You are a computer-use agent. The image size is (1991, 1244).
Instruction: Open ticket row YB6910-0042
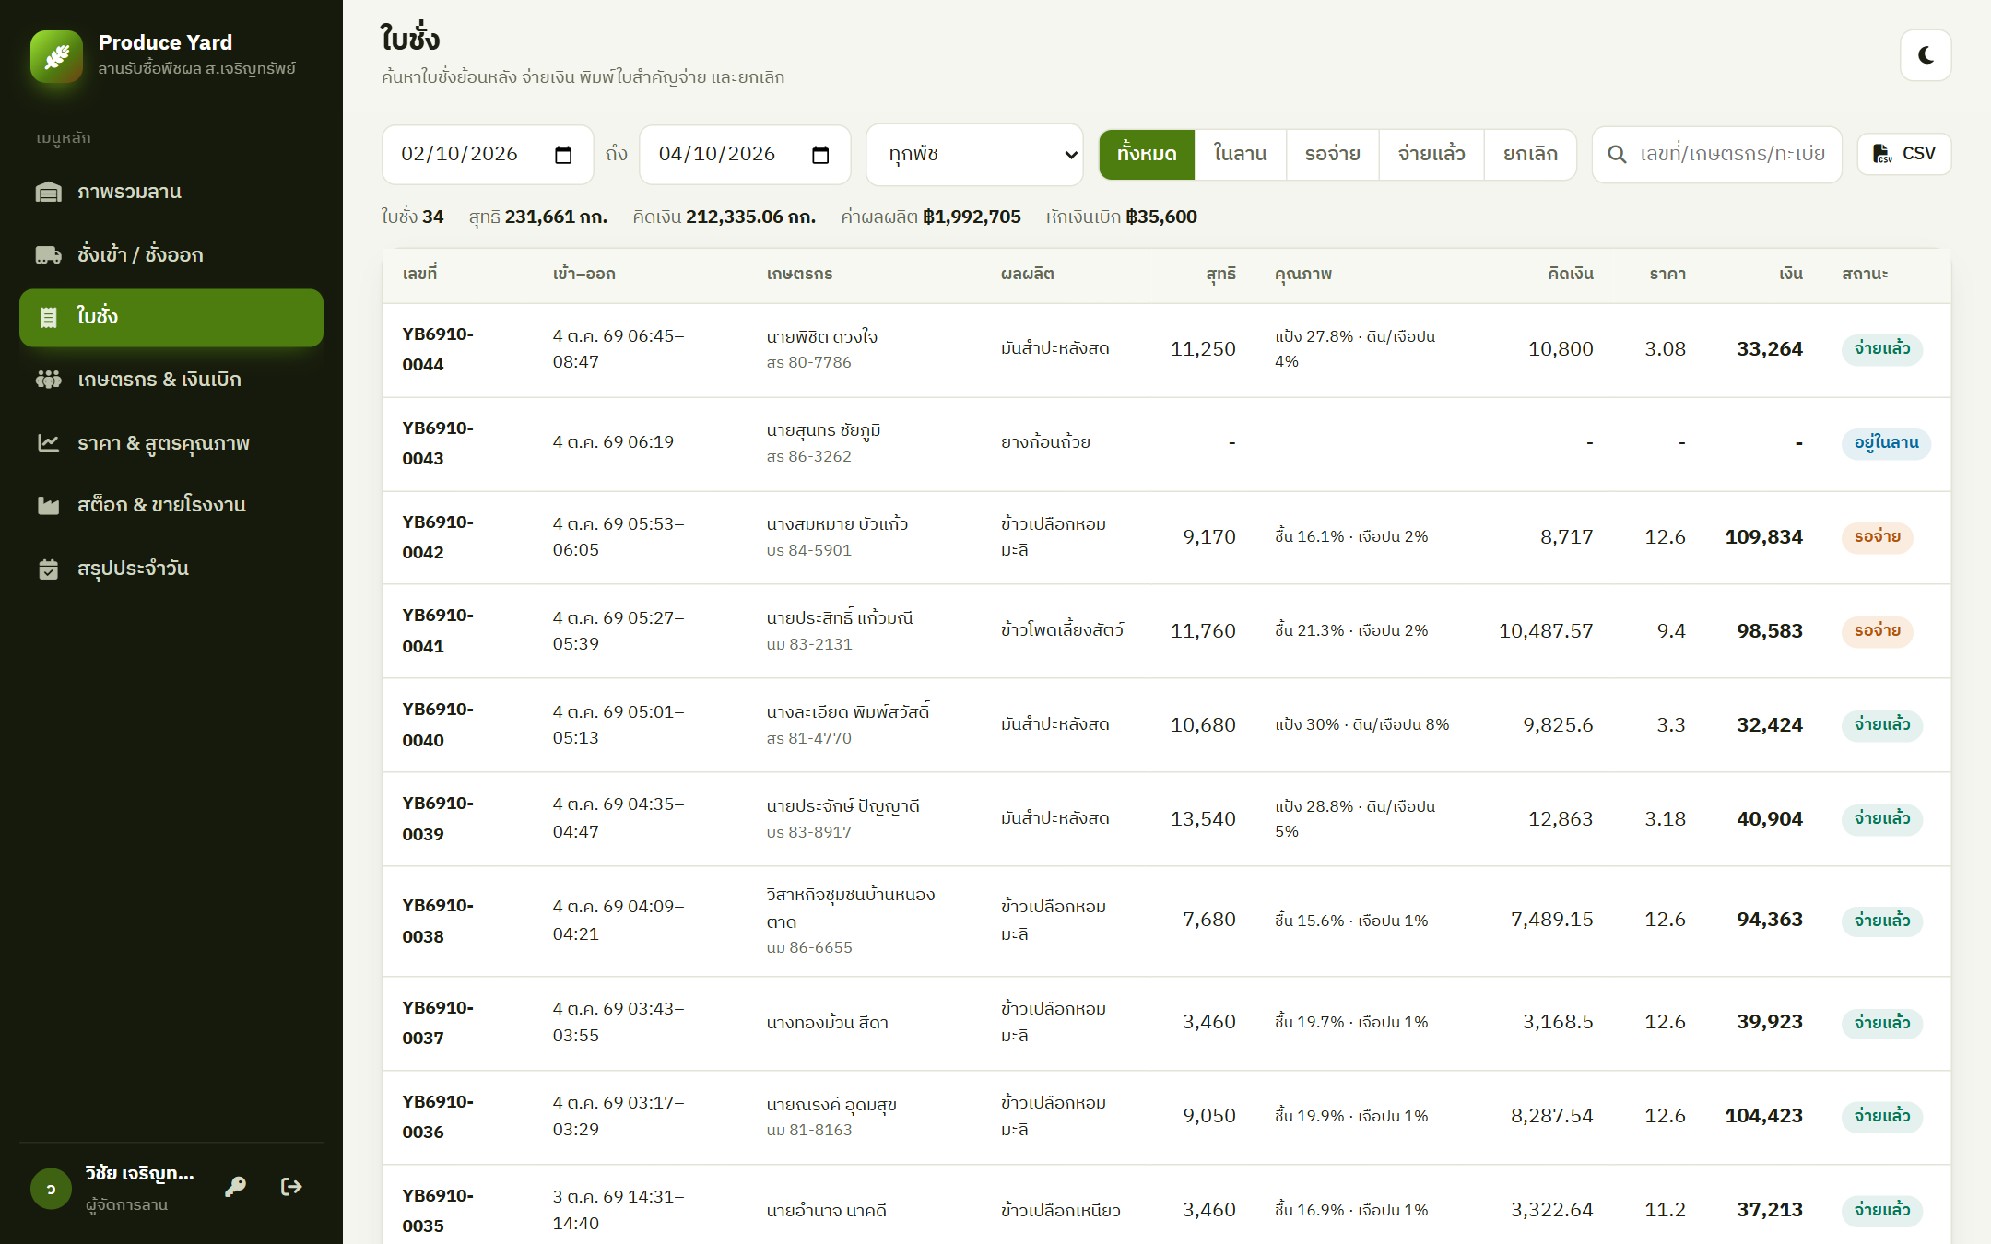pos(1166,537)
